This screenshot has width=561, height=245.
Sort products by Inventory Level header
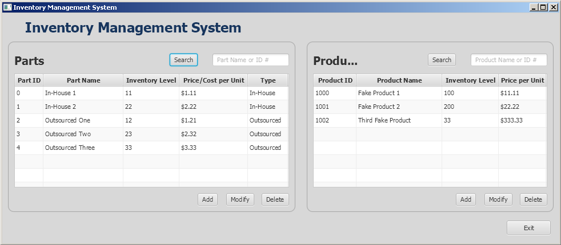coord(470,80)
